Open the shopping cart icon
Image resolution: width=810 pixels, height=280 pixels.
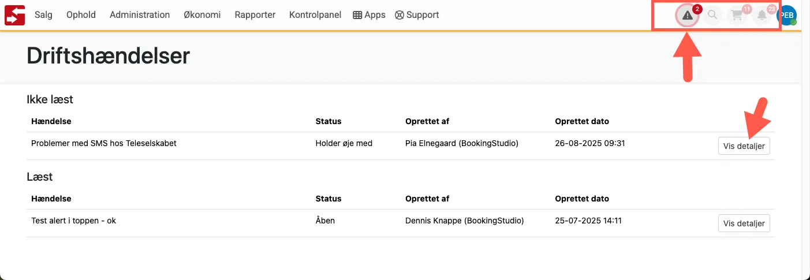(x=737, y=16)
